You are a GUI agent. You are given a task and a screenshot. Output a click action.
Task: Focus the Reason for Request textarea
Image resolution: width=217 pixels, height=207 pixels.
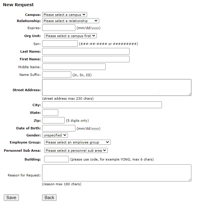coord(117,173)
